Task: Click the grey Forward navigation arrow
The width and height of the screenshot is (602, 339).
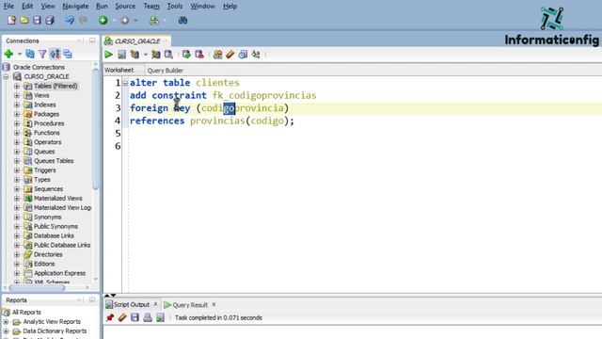Action: (125, 21)
